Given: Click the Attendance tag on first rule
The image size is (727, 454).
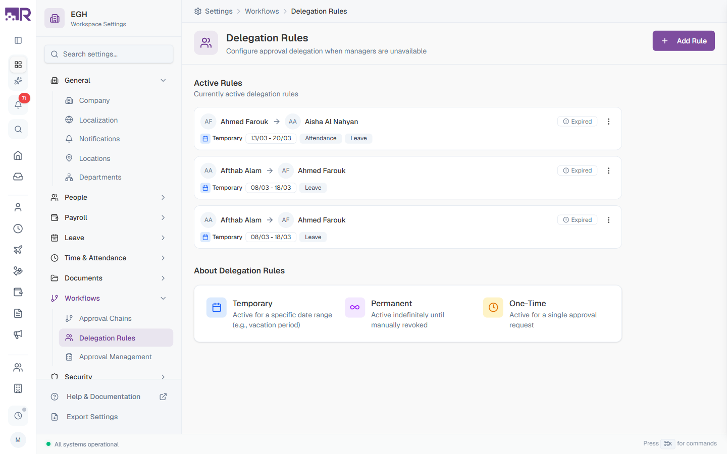Looking at the screenshot, I should [321, 138].
